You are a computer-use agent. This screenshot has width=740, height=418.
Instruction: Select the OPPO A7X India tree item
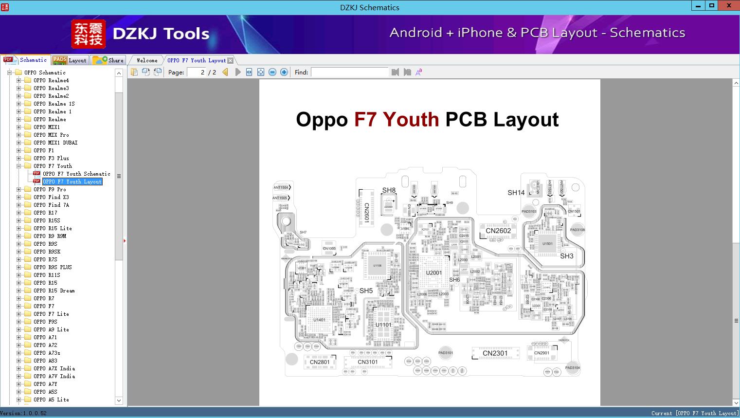pos(54,368)
